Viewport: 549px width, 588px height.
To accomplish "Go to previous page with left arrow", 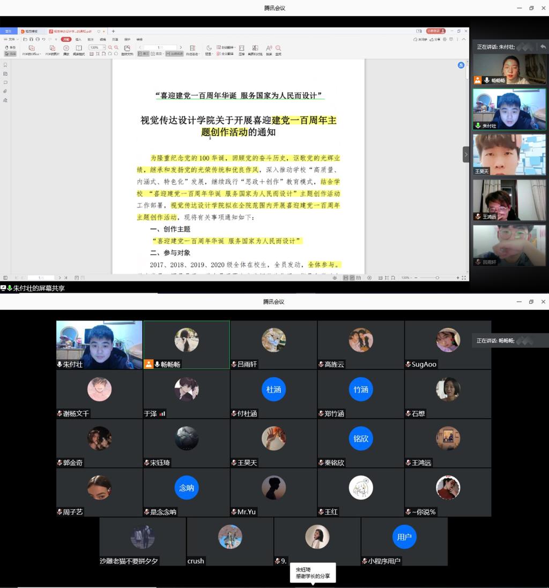I will (140, 48).
